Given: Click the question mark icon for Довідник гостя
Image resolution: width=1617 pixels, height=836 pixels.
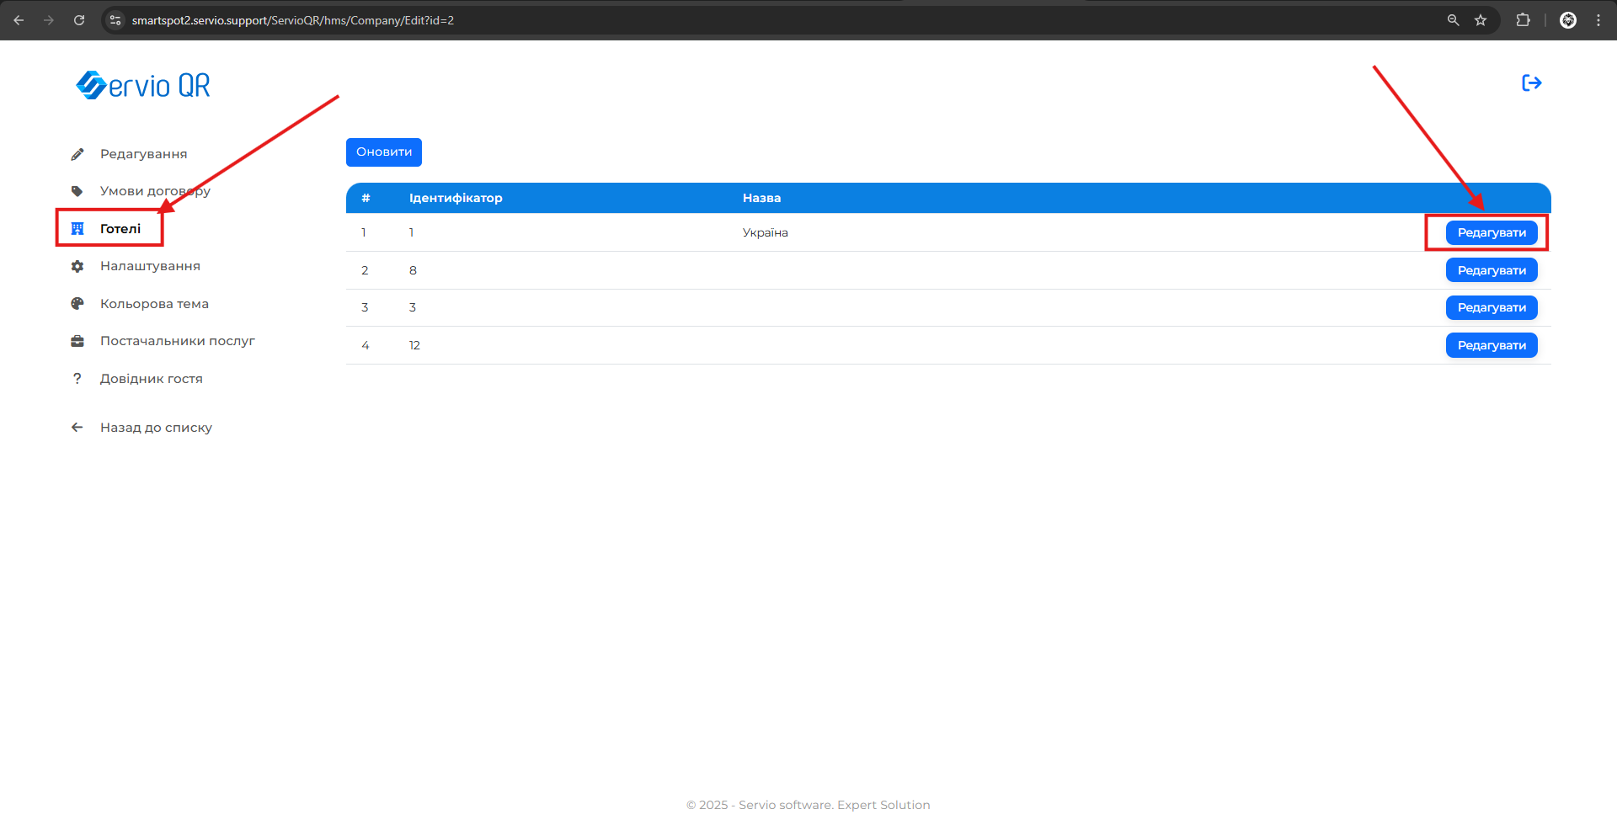Looking at the screenshot, I should coord(77,379).
